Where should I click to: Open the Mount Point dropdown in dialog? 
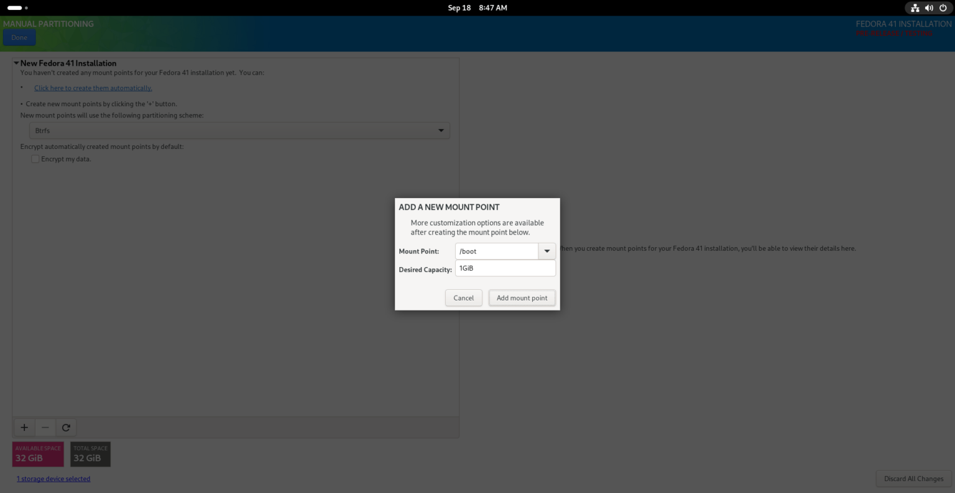(x=547, y=251)
